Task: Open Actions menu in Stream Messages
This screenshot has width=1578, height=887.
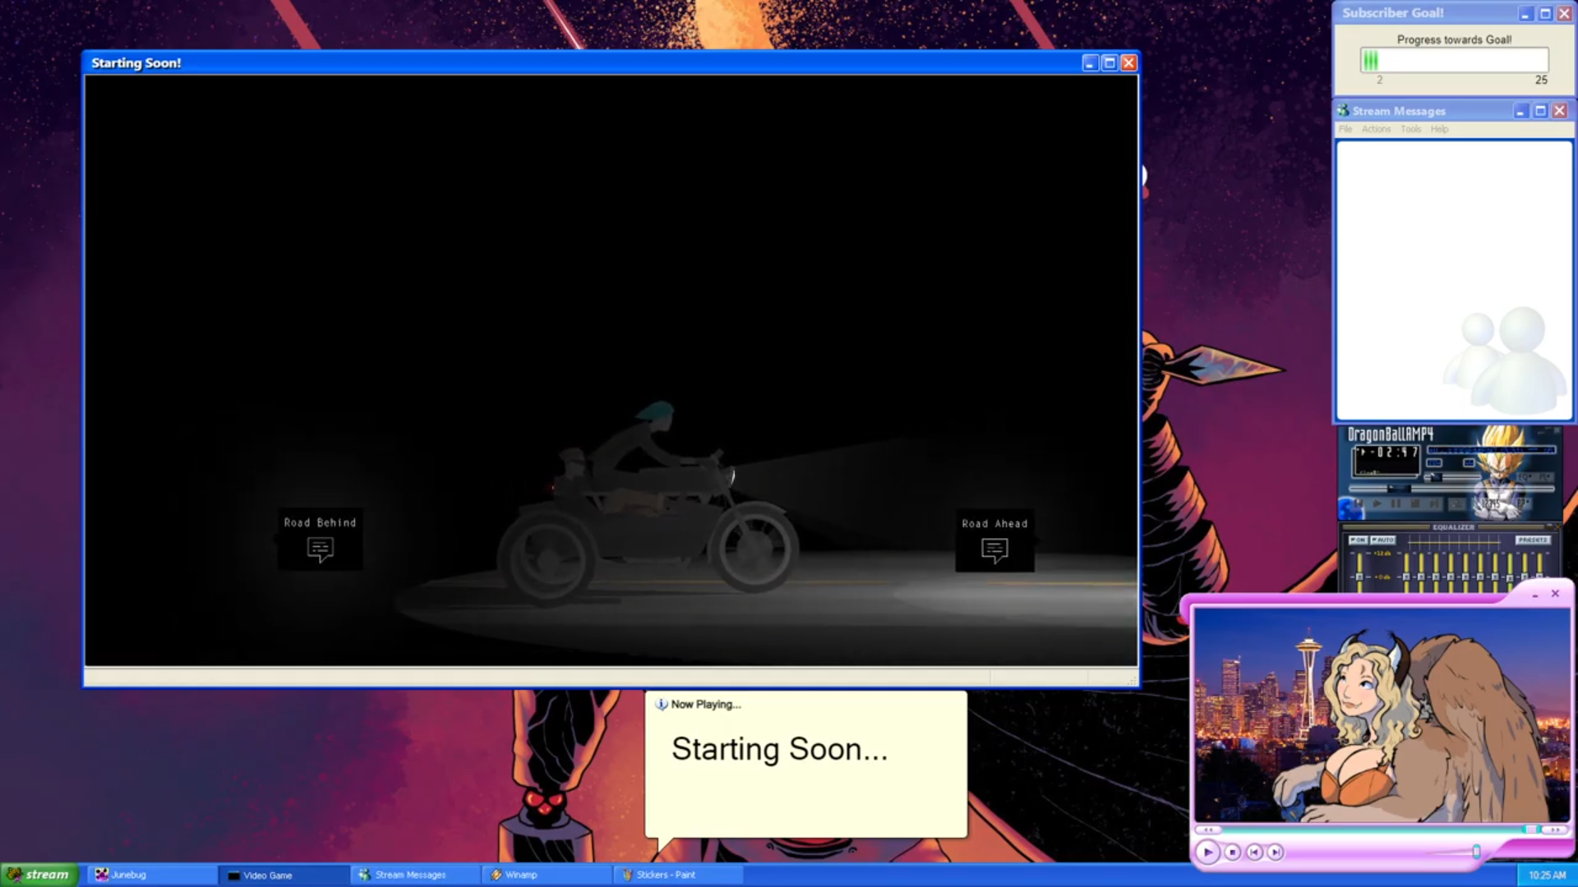Action: 1376,130
